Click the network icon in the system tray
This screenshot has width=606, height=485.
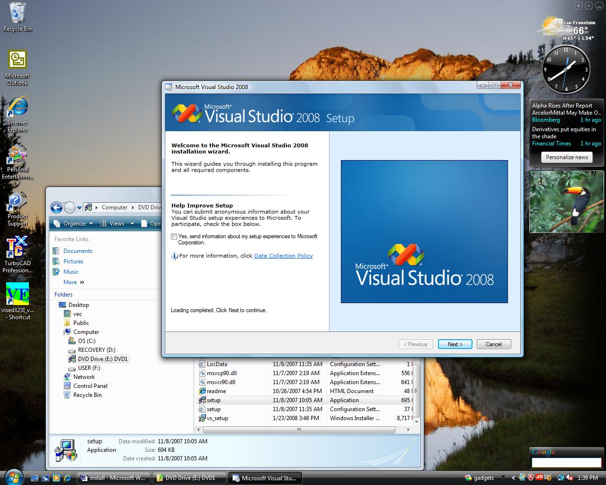(561, 477)
